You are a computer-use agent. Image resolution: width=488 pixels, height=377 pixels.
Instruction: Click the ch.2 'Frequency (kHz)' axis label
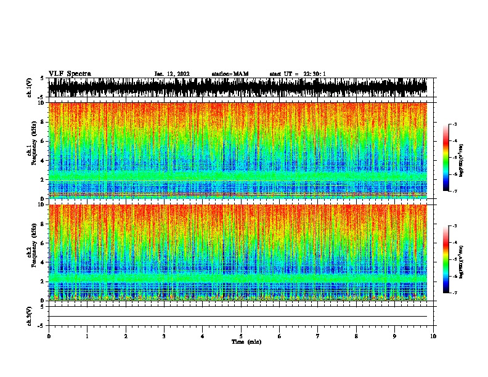pyautogui.click(x=34, y=245)
